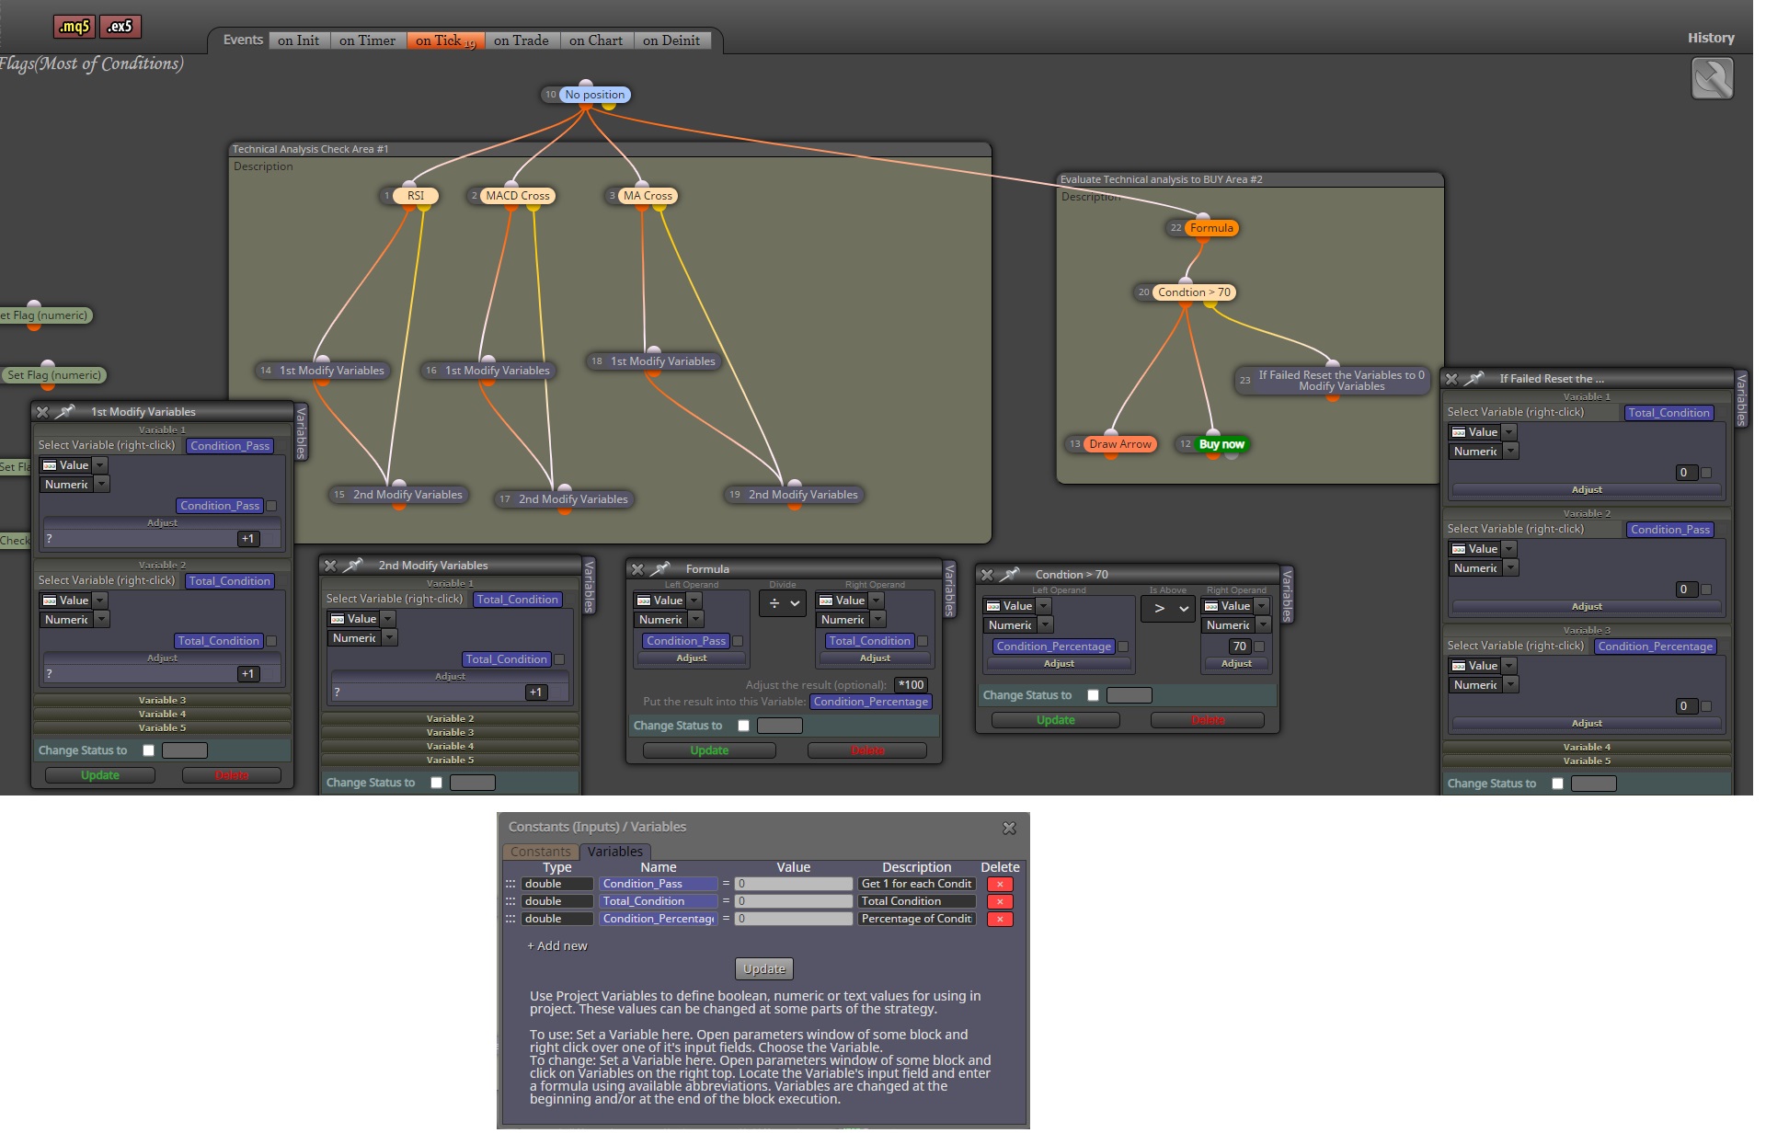Close the Constants (Inputs) / Variables dialog
This screenshot has height=1133, width=1766.
[1009, 829]
